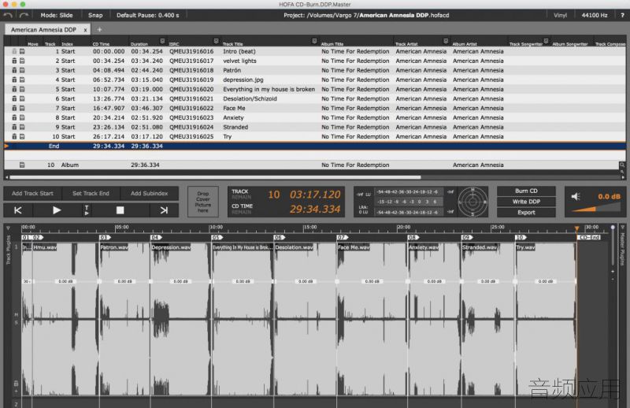Click the Set Track End button

coord(91,193)
